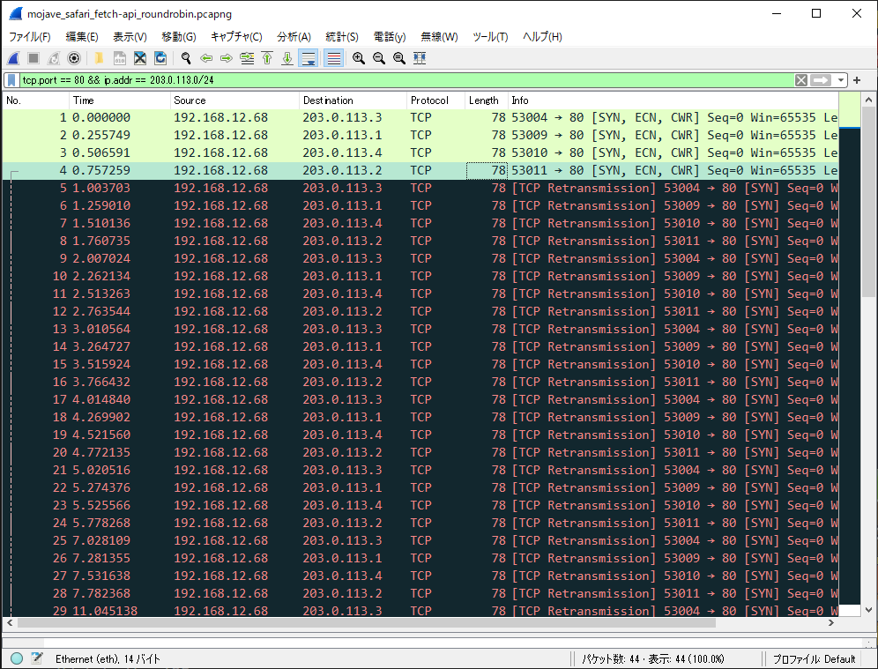Screen dimensions: 878x669
Task: Select packet 1 at time 0.000000
Action: point(420,117)
